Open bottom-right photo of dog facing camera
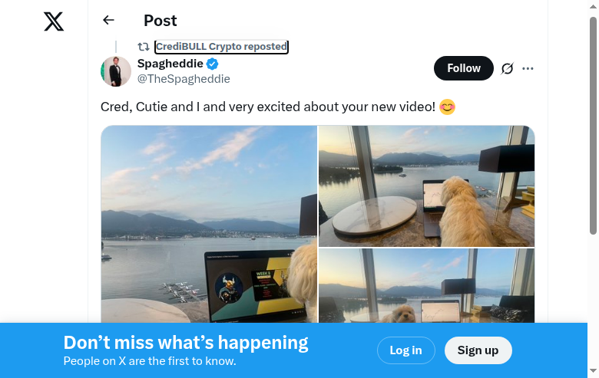The width and height of the screenshot is (599, 378). coord(426,285)
